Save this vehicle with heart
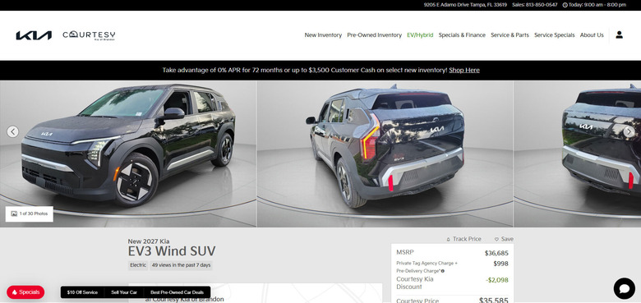This screenshot has width=641, height=303. (x=504, y=239)
